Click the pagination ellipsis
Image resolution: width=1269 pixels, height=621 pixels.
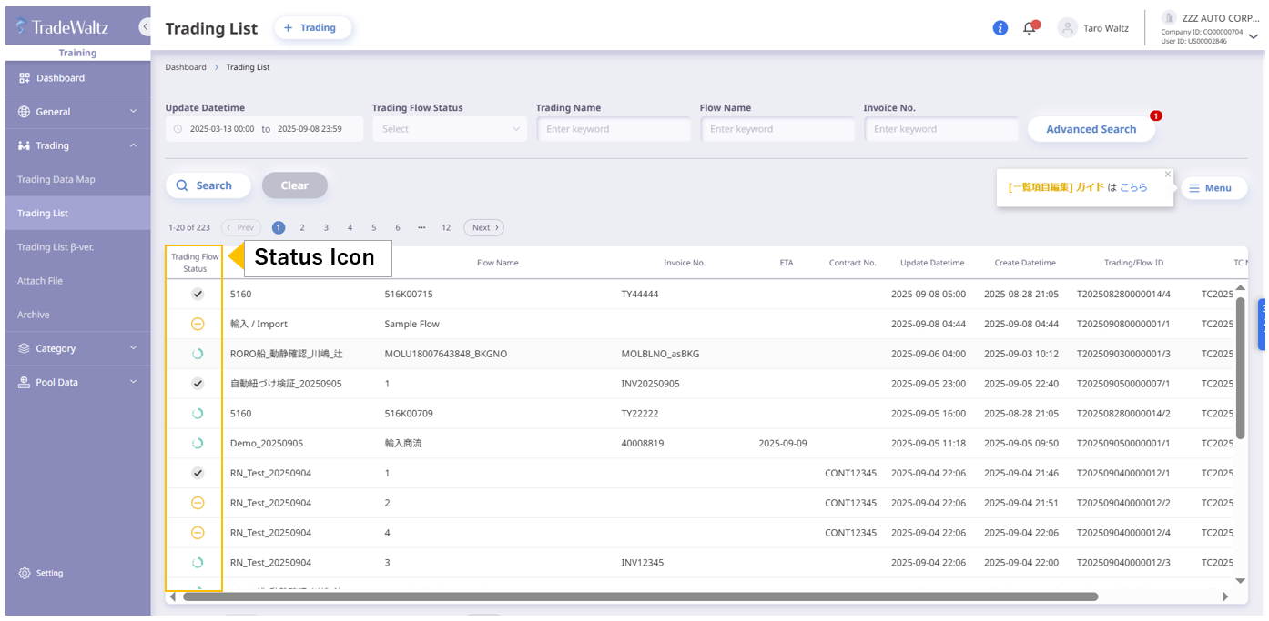point(421,228)
